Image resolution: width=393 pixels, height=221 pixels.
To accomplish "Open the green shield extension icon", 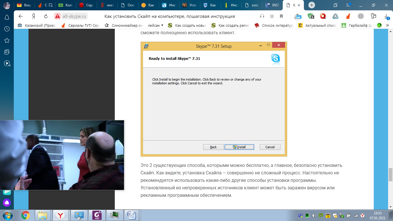I will pyautogui.click(x=310, y=16).
